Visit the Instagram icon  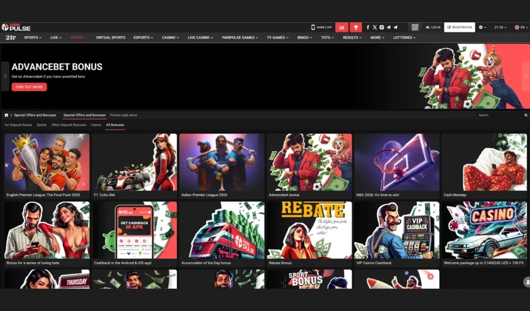click(x=381, y=27)
